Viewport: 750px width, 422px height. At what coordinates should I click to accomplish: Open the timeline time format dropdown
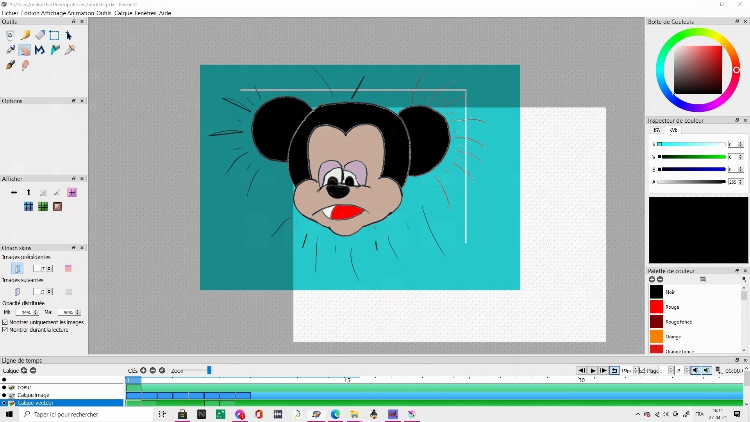[x=718, y=371]
